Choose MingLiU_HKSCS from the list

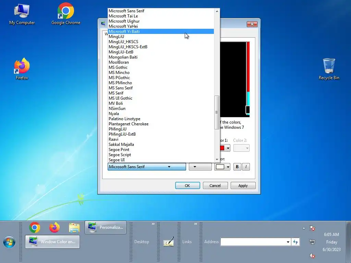[x=161, y=41]
